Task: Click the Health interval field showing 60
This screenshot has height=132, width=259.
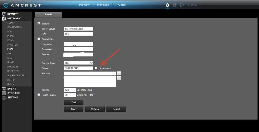Action: point(70,95)
